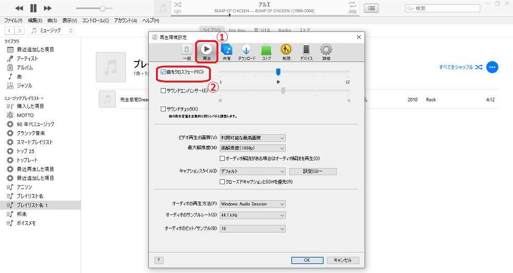Select the プレイリスト名 1 playlist

(x=40, y=205)
